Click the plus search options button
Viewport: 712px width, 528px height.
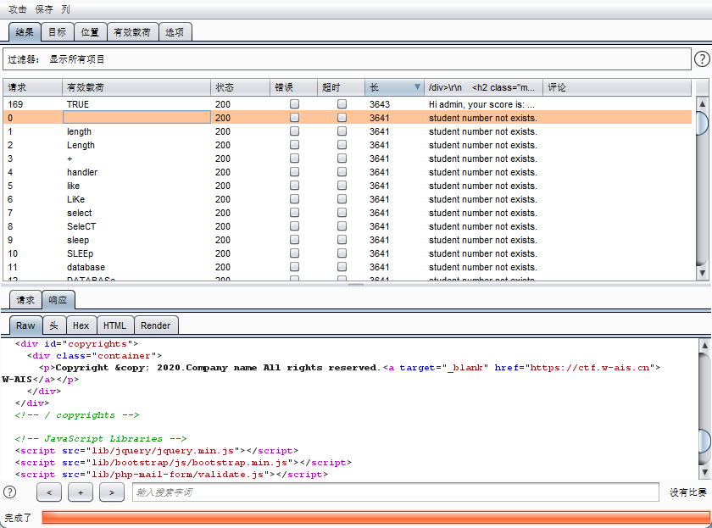(81, 492)
